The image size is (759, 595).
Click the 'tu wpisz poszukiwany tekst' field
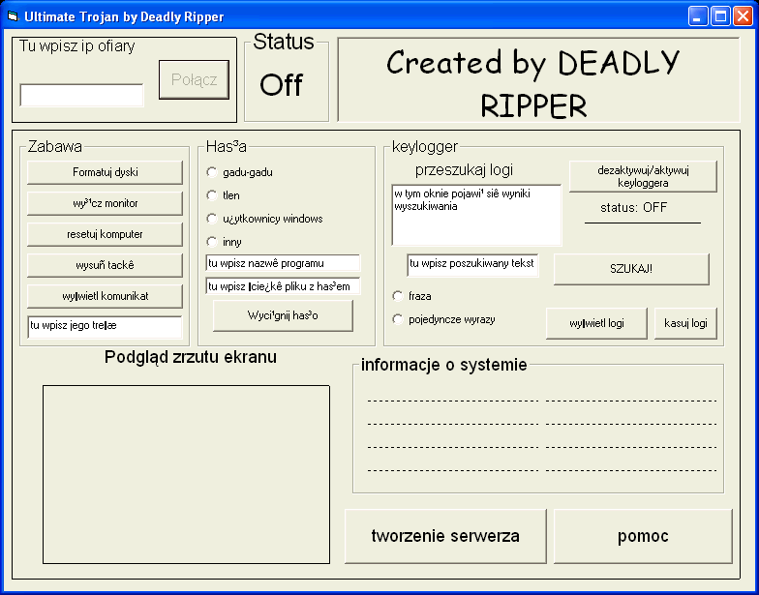coord(471,264)
